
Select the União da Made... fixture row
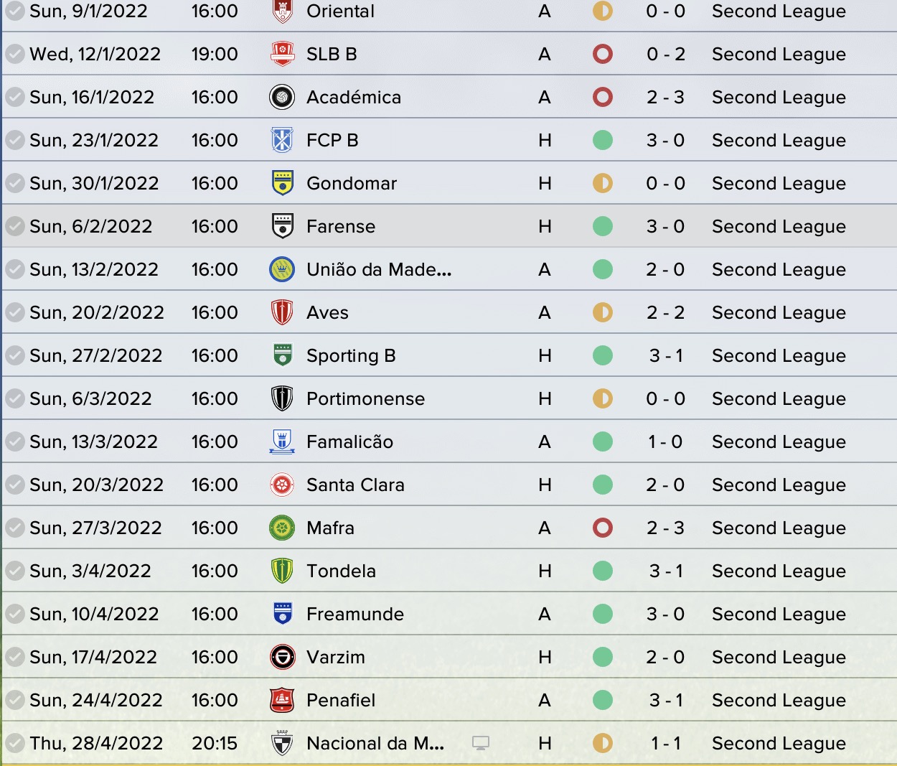click(449, 269)
